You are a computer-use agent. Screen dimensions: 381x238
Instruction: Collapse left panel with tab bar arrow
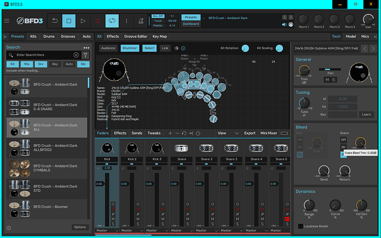[5, 36]
